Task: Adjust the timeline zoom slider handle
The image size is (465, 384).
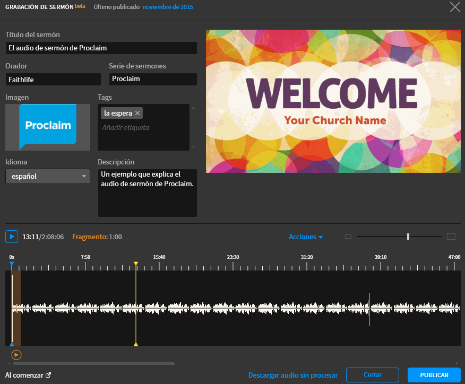Action: (x=408, y=237)
